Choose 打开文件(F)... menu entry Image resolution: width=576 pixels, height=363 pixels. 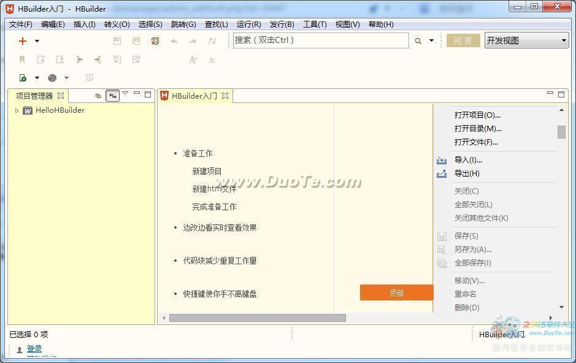coord(476,142)
